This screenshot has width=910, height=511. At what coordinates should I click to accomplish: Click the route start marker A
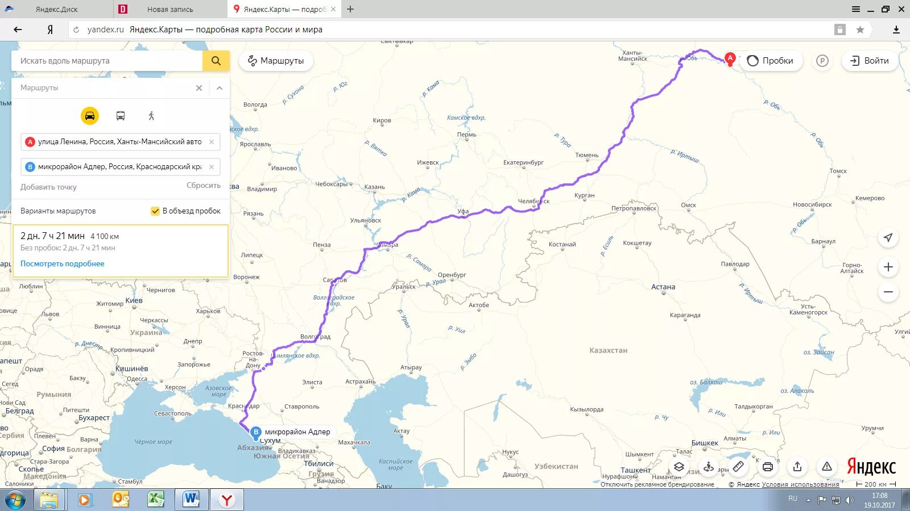tap(730, 58)
